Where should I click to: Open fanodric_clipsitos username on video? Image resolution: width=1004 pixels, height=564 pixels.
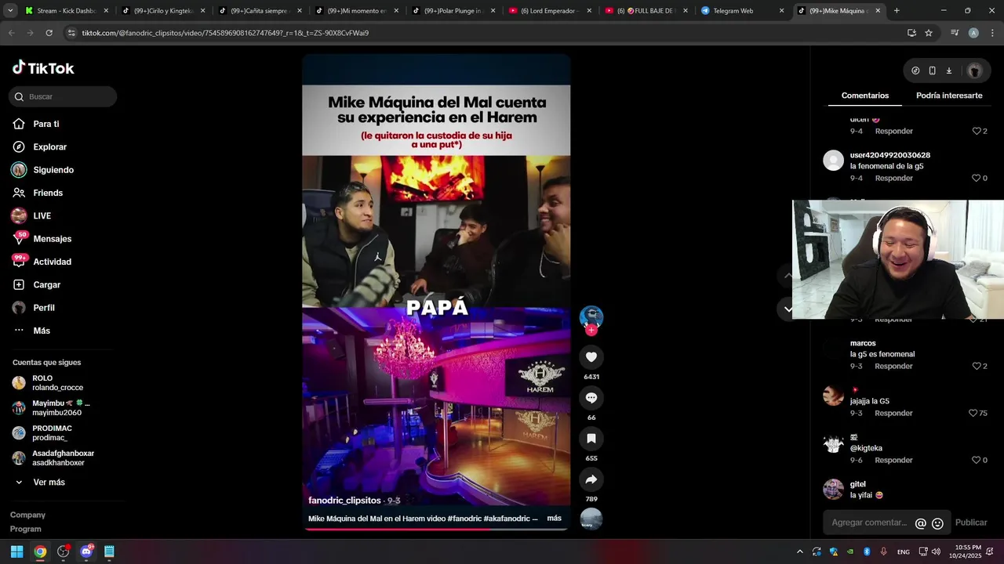(344, 501)
